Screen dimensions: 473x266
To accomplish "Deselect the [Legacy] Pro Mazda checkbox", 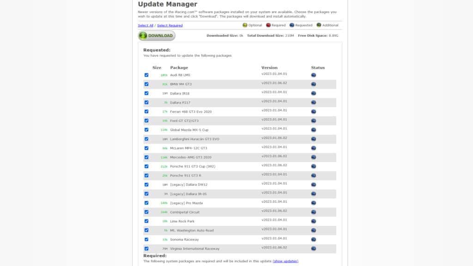I will pyautogui.click(x=146, y=203).
